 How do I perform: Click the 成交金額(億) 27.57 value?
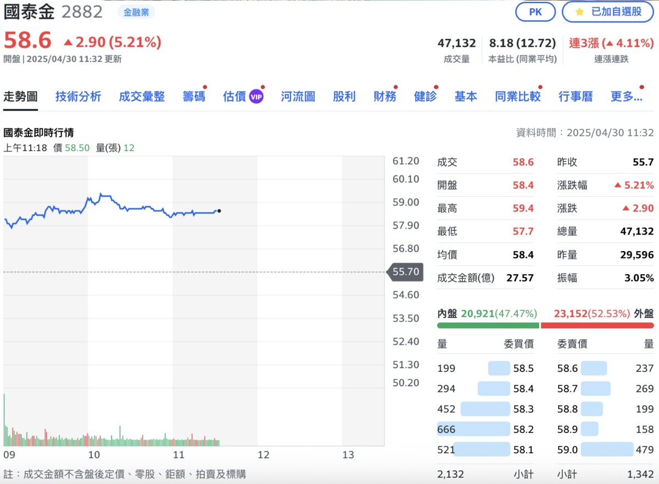click(x=520, y=278)
